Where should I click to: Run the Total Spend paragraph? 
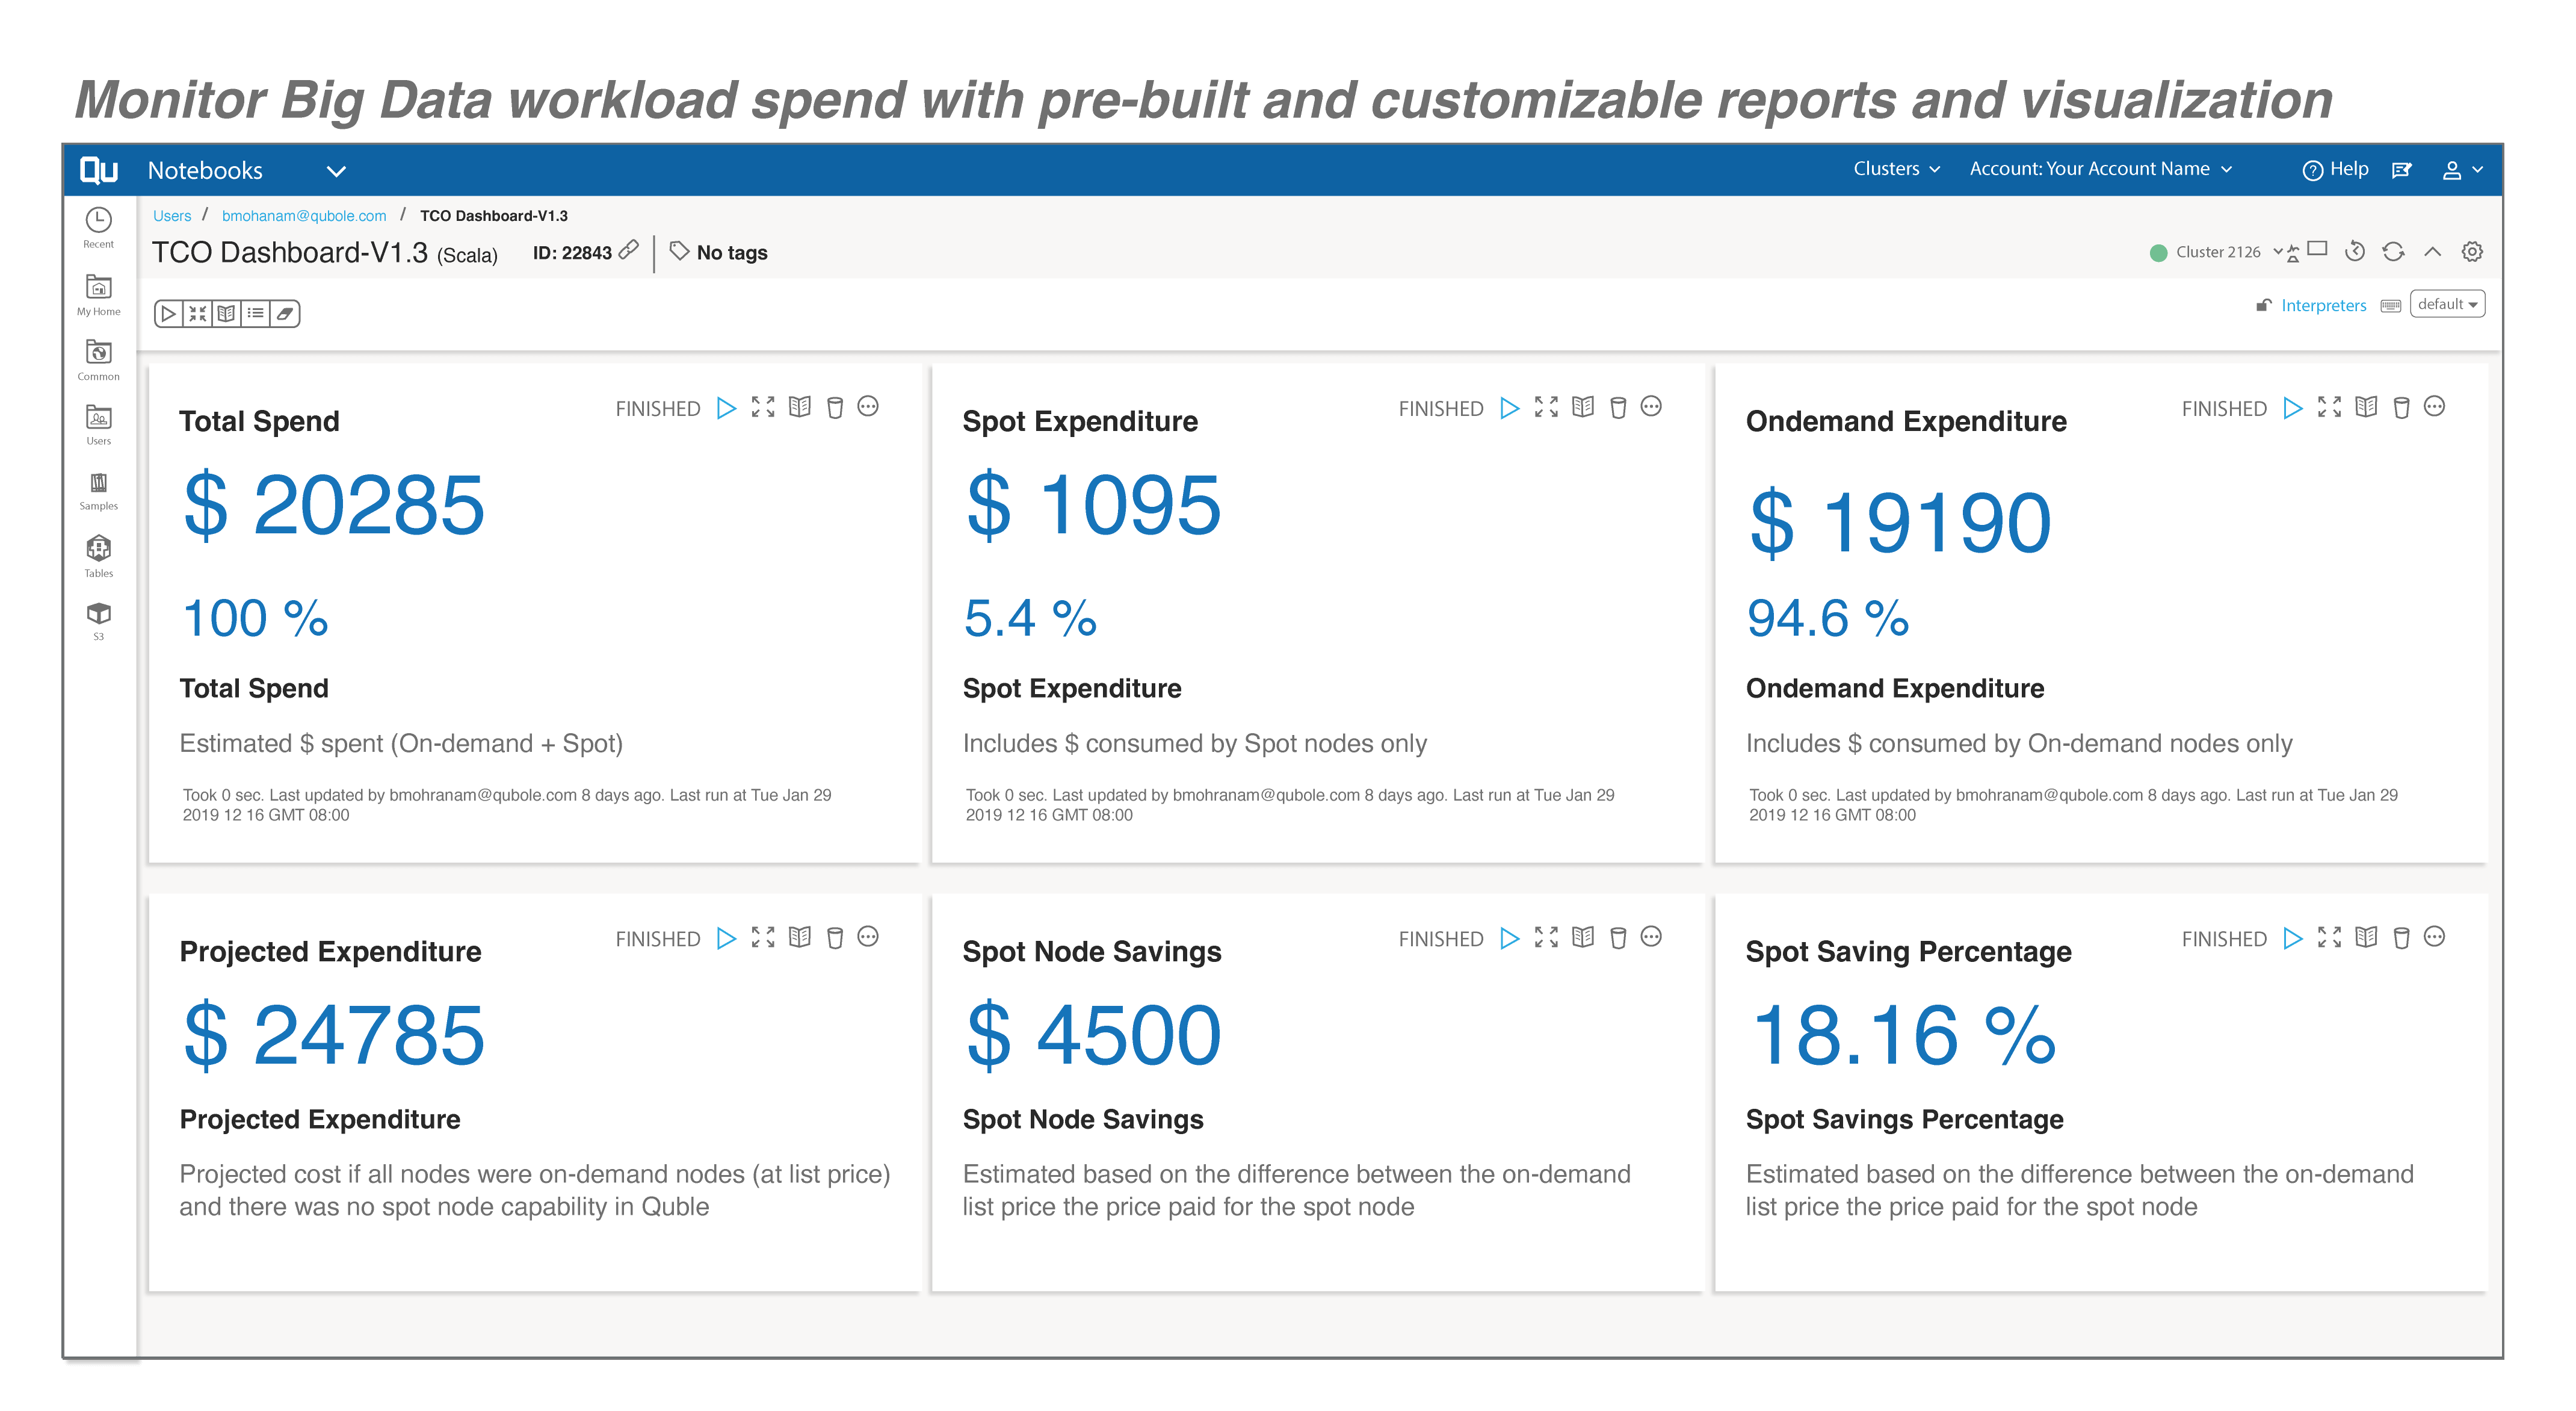pyautogui.click(x=727, y=408)
